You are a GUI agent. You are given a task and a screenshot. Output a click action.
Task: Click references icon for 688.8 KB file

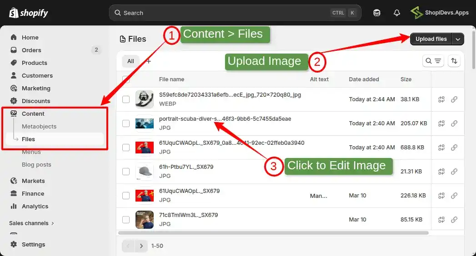pyautogui.click(x=441, y=148)
